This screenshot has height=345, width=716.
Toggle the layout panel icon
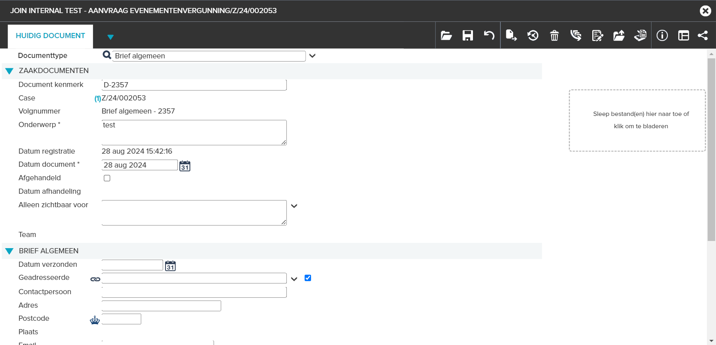(684, 36)
